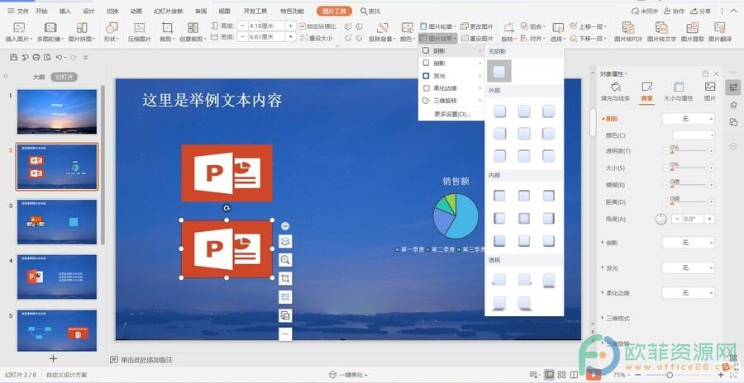This screenshot has height=383, width=744.
Task: Toggle lock aspect ratio (锁定纵横比) checkbox
Action: click(x=303, y=26)
